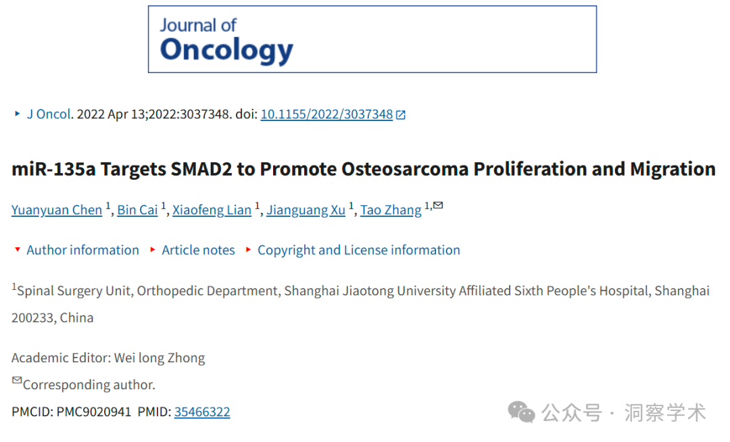
Task: Click the Spinal Surgery Unit affiliation text
Action: (x=360, y=304)
